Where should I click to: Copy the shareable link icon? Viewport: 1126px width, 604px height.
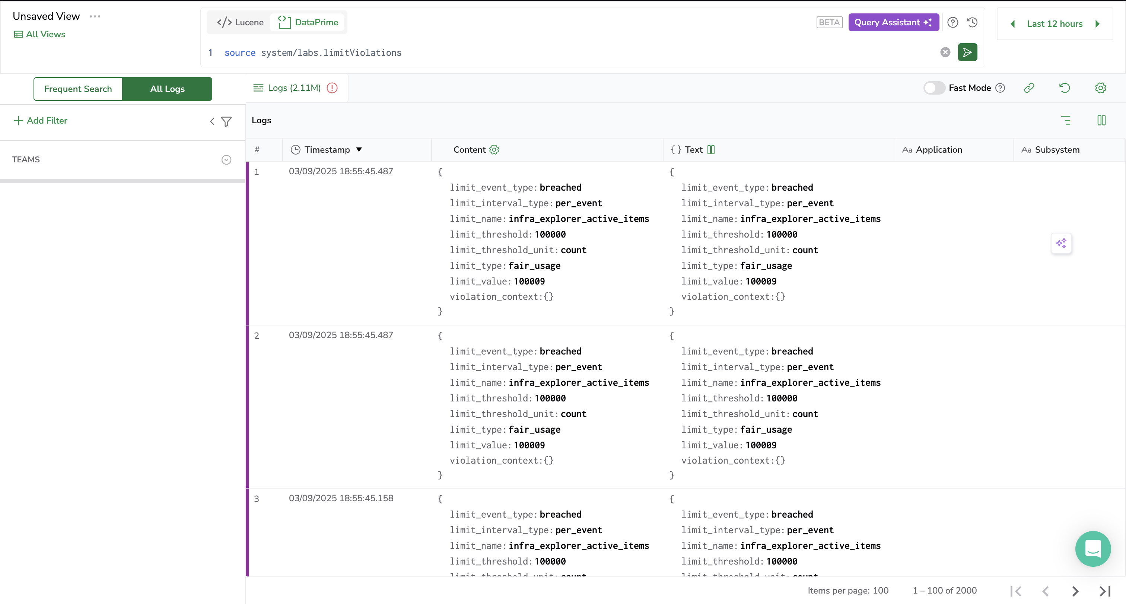tap(1030, 88)
